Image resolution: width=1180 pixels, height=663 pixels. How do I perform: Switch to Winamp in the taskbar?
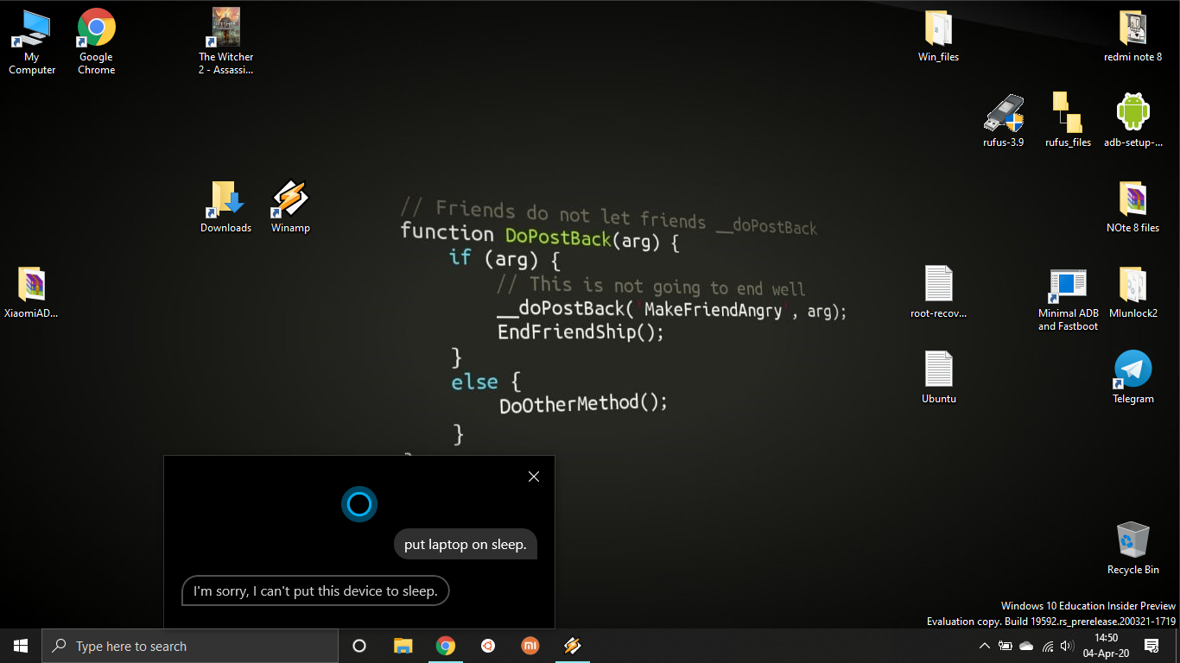click(x=573, y=646)
